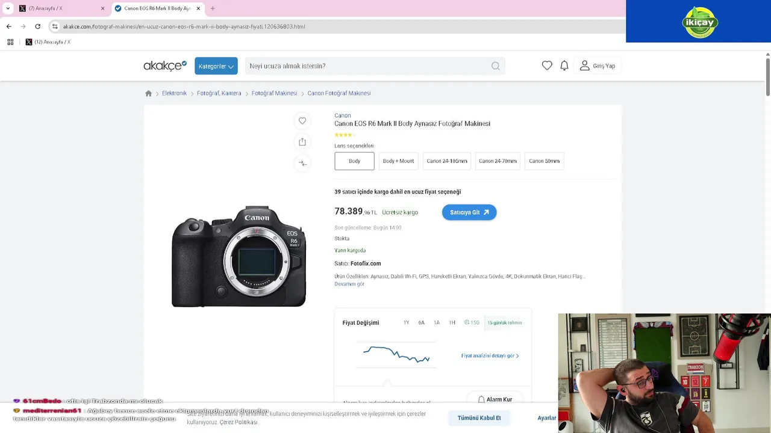
Task: Add product to favorites heart icon
Action: 302,121
